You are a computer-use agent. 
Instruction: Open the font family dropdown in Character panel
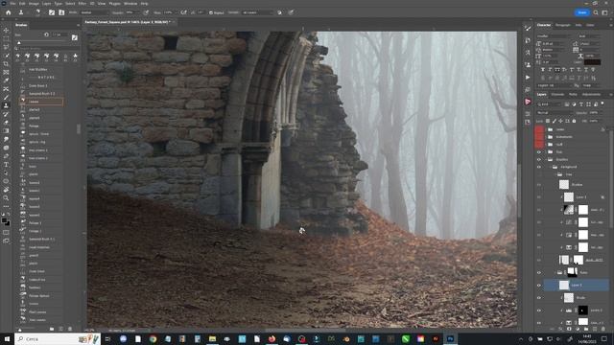pyautogui.click(x=554, y=36)
